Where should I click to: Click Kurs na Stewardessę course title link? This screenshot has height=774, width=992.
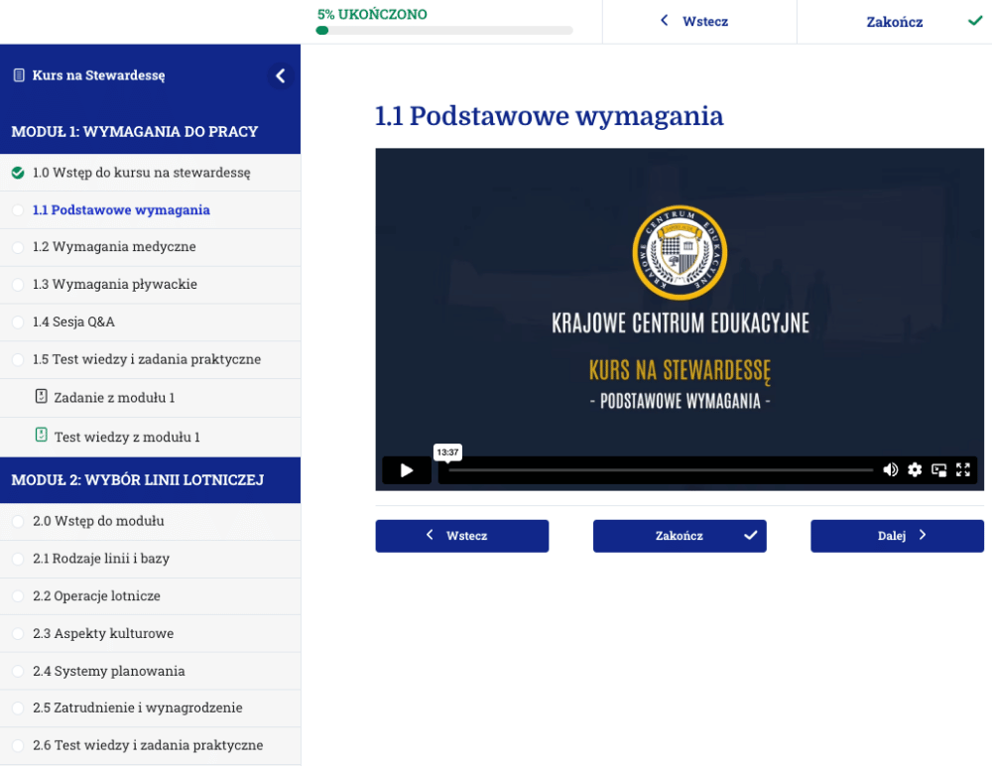pyautogui.click(x=98, y=75)
